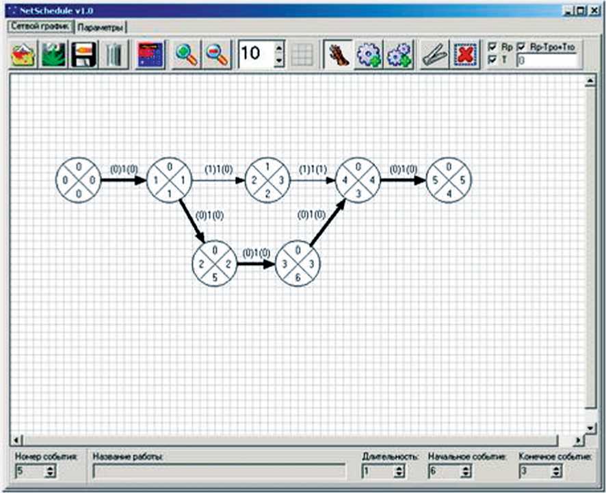Decrease the Номер события value
Viewport: 606px width, 493px height.
50,474
